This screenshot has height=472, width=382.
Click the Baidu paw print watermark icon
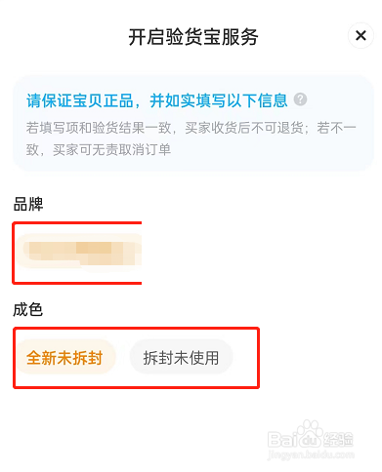[310, 434]
